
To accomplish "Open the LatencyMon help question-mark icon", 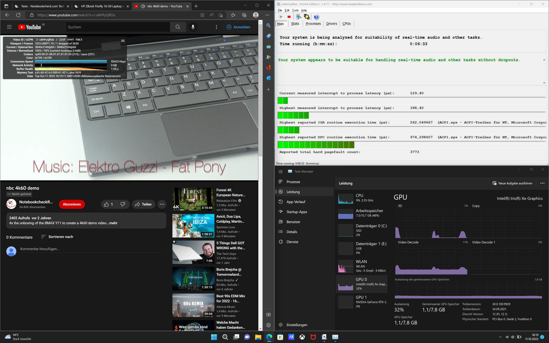I will (x=316, y=17).
